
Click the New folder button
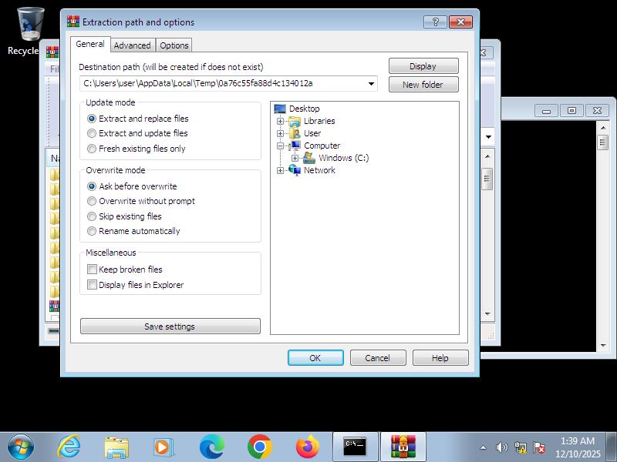(423, 85)
